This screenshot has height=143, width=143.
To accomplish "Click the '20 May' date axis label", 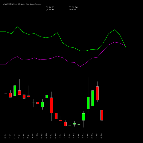I will (92, 136).
